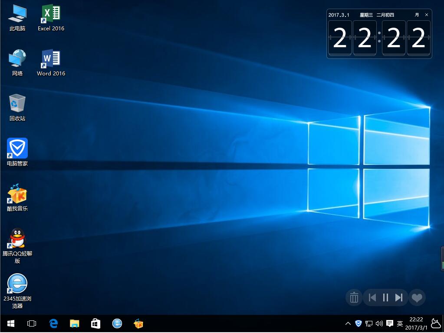The image size is (444, 333).
Task: Click 星期三 in the clock widget
Action: (x=366, y=15)
